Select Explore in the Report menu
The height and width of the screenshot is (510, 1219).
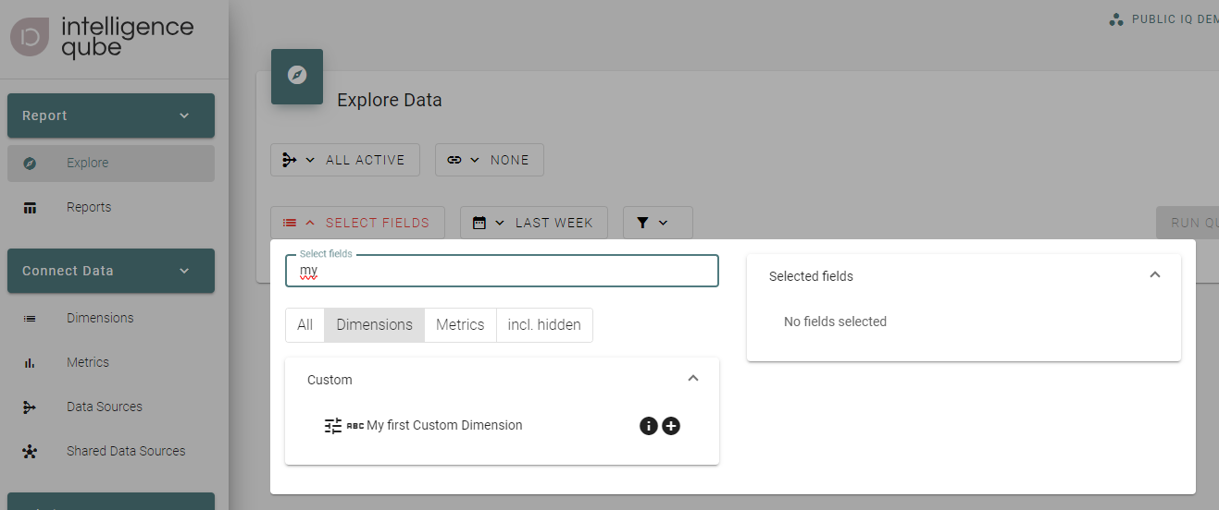click(88, 163)
